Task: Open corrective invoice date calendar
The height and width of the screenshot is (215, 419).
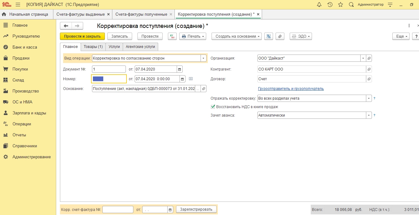Action: point(170,209)
